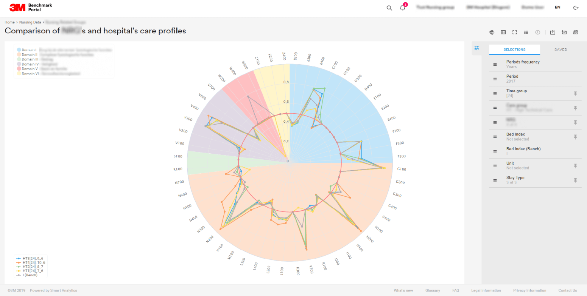Change language via EN selector
587x296 pixels.
557,7
